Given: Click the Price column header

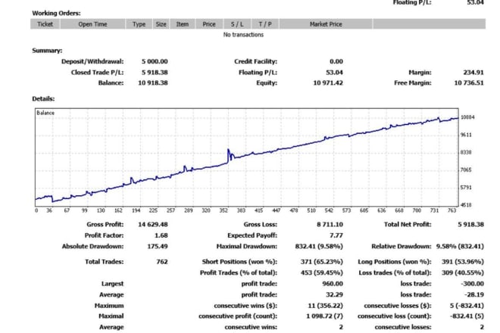Looking at the screenshot, I should coord(209,24).
